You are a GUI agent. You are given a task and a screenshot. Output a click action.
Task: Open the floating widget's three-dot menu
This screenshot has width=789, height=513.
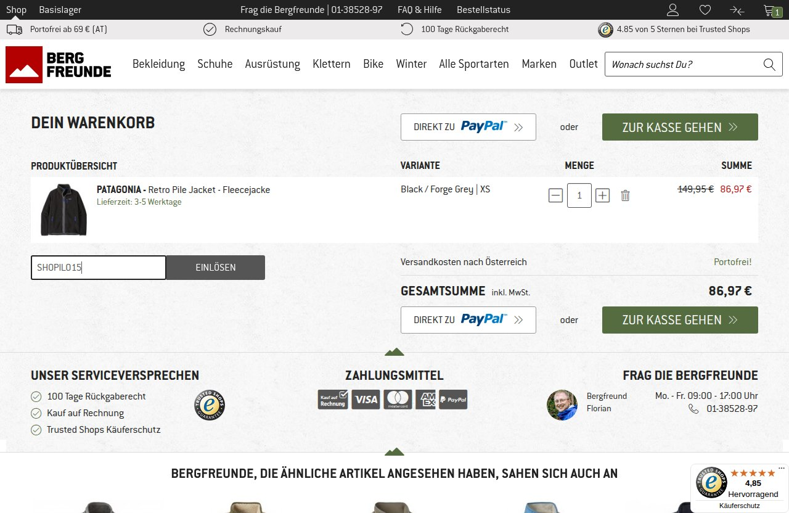pos(782,468)
